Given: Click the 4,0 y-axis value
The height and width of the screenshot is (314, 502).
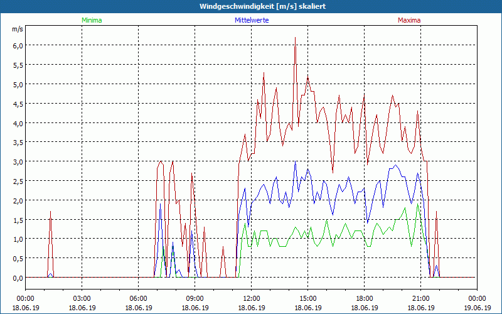Looking at the screenshot, I should (x=18, y=123).
